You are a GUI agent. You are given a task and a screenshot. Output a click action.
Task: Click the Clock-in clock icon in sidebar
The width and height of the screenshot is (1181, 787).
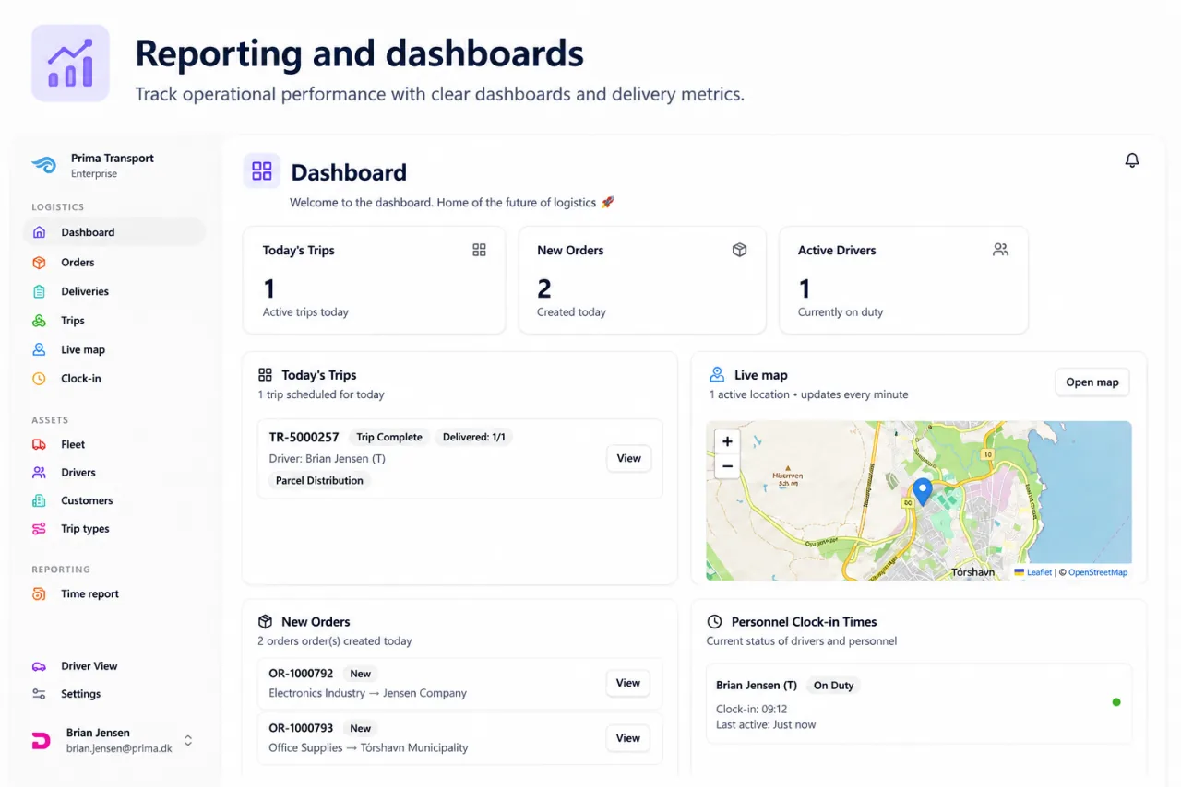[39, 378]
